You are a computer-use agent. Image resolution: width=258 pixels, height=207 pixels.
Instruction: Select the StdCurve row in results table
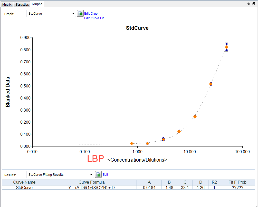(x=24, y=188)
